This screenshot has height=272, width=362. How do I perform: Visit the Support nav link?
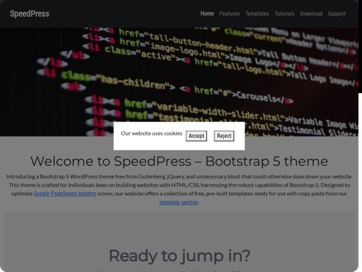tap(337, 14)
